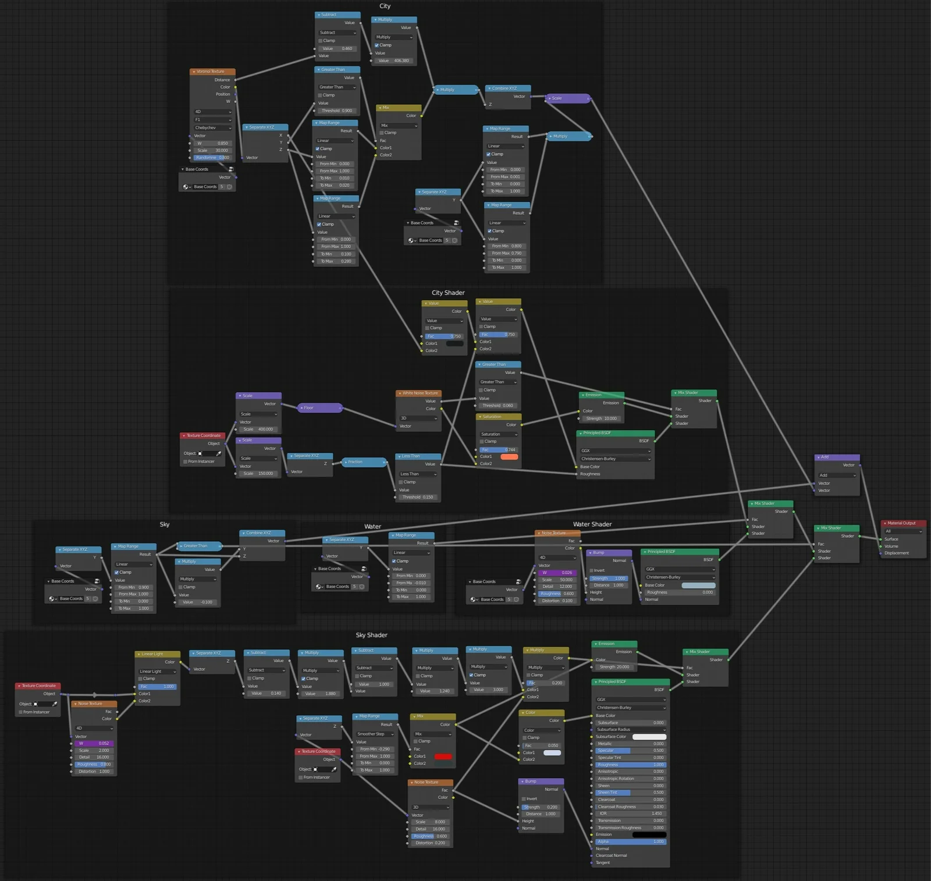931x881 pixels.
Task: Click the eyedropper in Sky Shader's Texture Coordinate node
Action: (x=55, y=704)
